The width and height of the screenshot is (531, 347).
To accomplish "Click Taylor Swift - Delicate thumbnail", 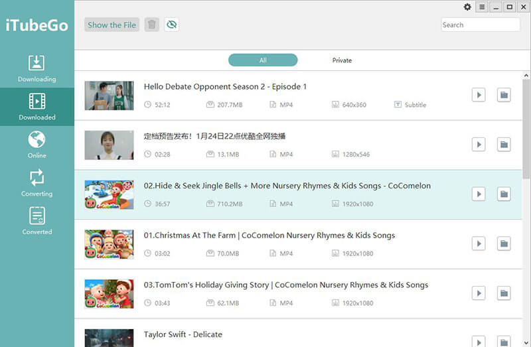I will pos(109,338).
